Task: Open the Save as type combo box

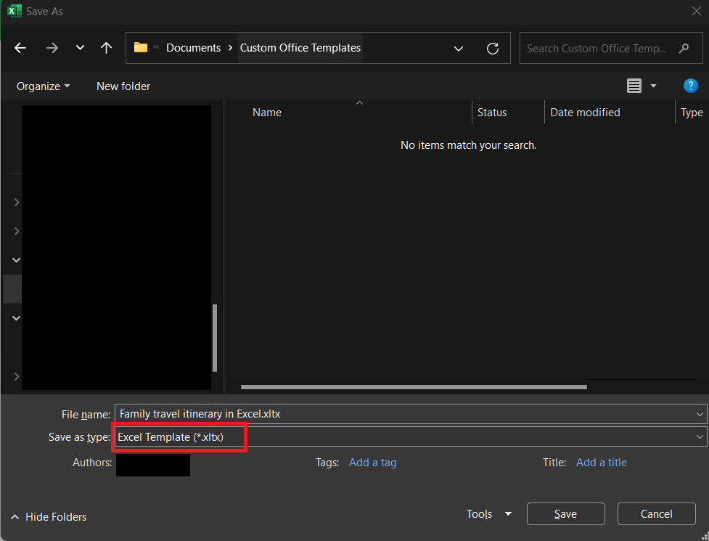Action: coord(411,436)
